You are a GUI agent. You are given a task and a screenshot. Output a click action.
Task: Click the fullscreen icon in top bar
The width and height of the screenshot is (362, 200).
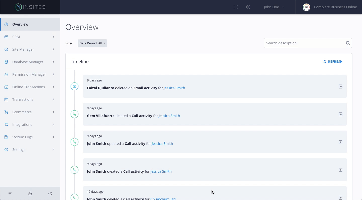tap(236, 7)
